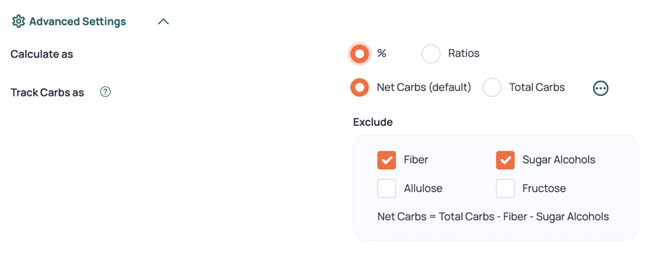This screenshot has height=256, width=652.
Task: Collapse Advanced Settings with the chevron arrow
Action: coord(163,22)
